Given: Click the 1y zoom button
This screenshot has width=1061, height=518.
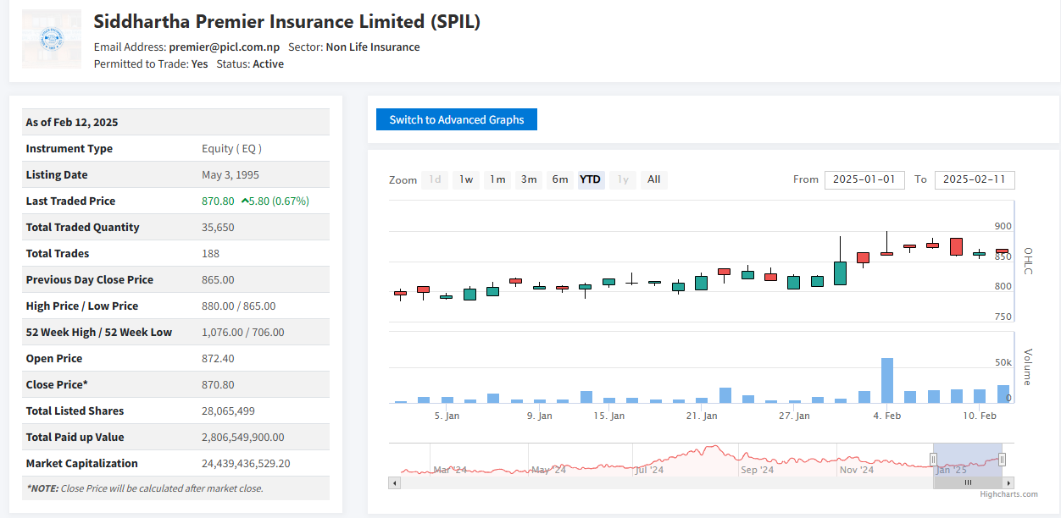Looking at the screenshot, I should pyautogui.click(x=623, y=179).
